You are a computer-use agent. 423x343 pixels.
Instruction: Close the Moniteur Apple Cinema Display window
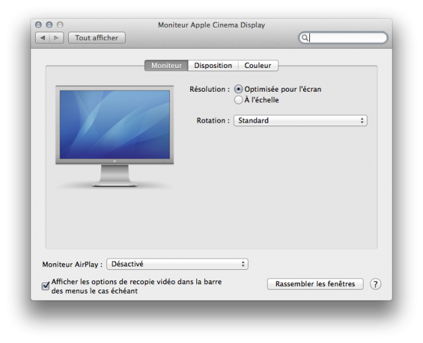38,25
